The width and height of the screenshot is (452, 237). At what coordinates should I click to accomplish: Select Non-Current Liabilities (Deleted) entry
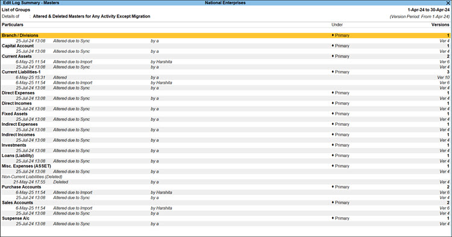[32, 177]
